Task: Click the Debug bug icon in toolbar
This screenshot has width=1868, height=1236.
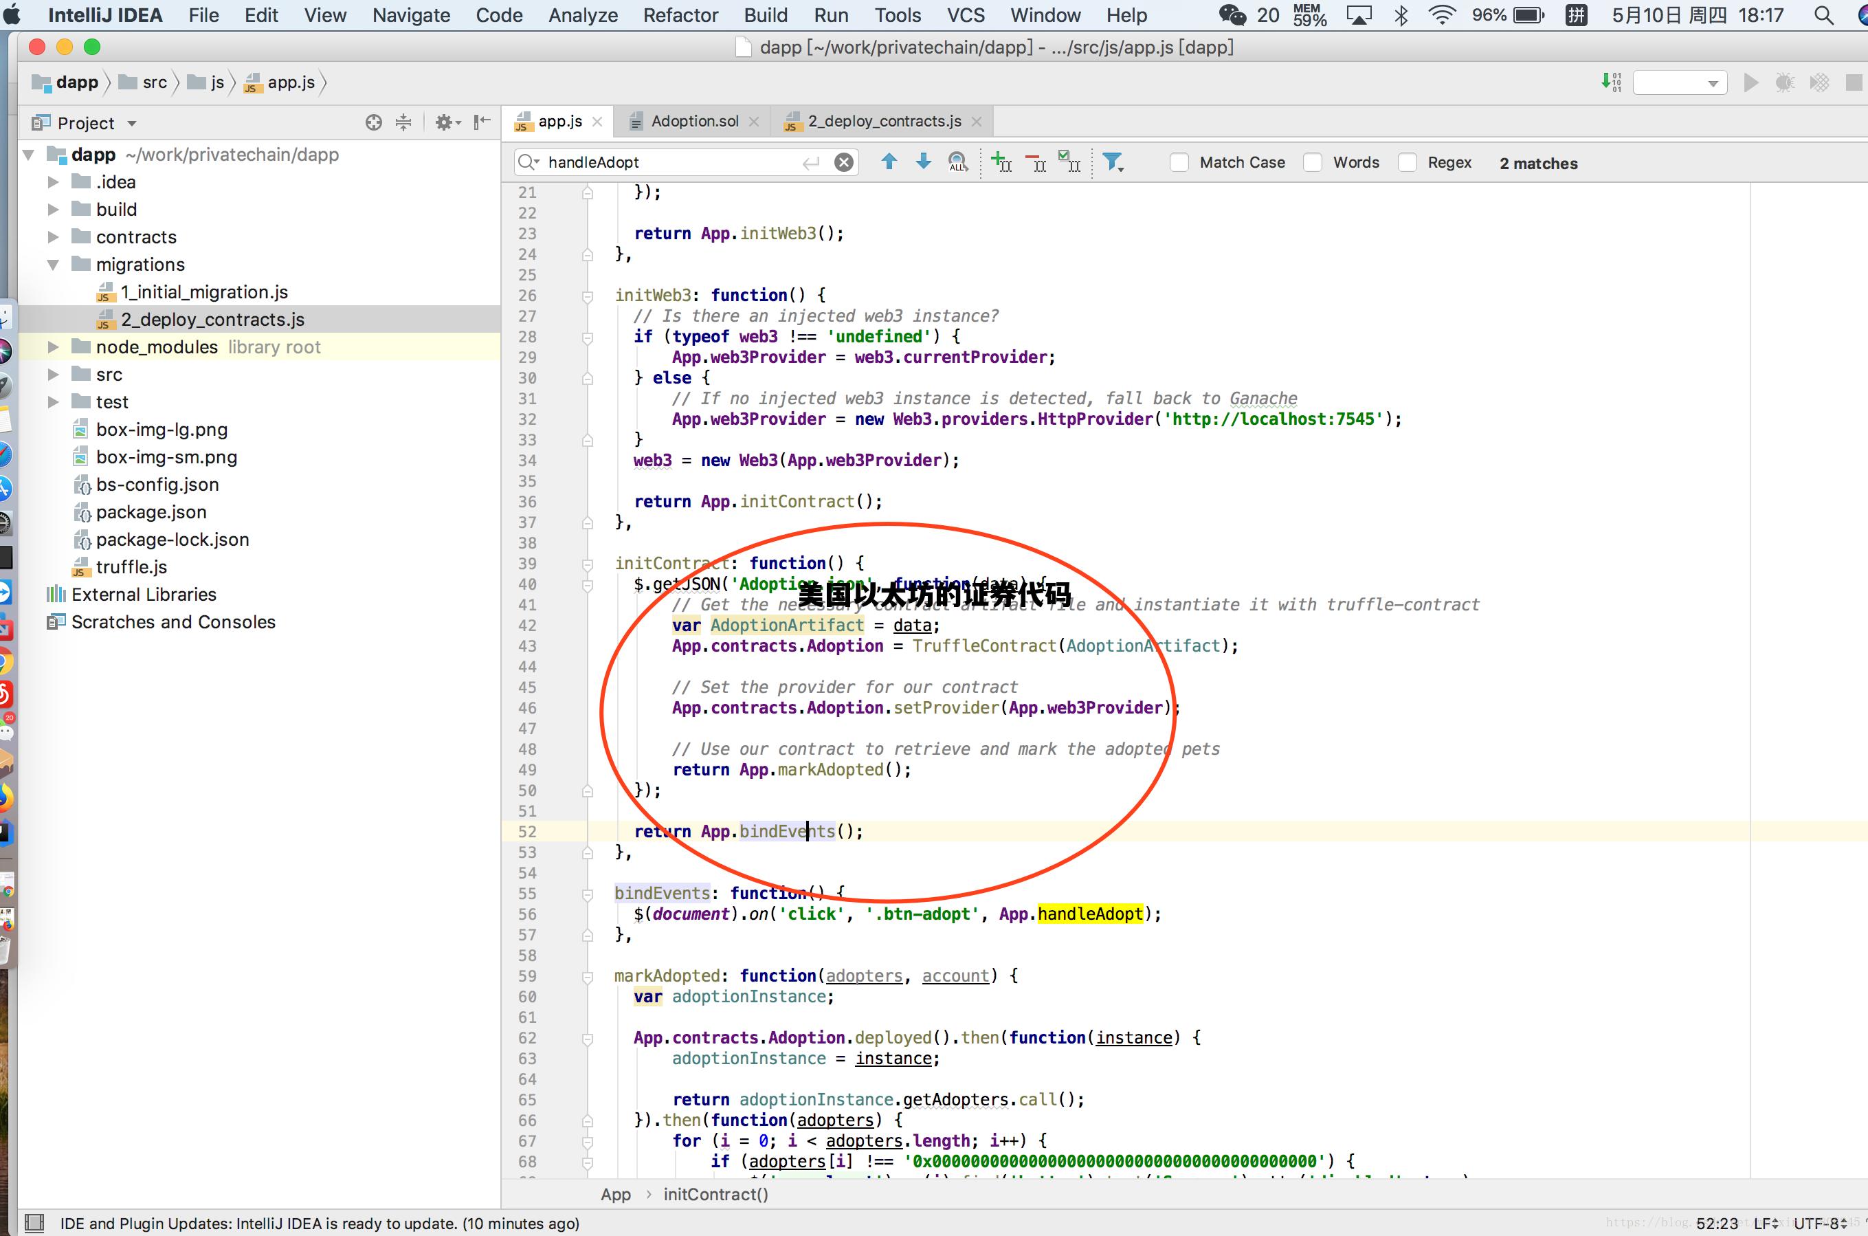Action: 1784,82
